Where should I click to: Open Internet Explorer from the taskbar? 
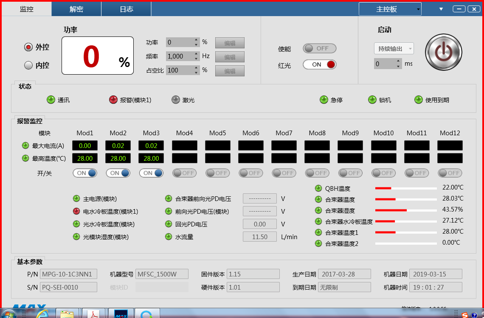pyautogui.click(x=42, y=314)
